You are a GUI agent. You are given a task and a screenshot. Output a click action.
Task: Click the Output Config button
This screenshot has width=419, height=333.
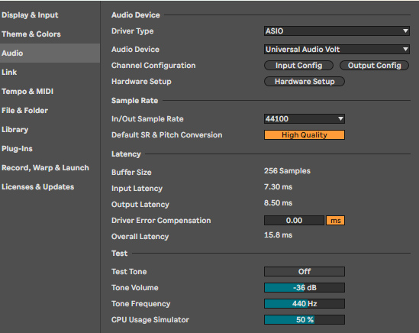(375, 65)
